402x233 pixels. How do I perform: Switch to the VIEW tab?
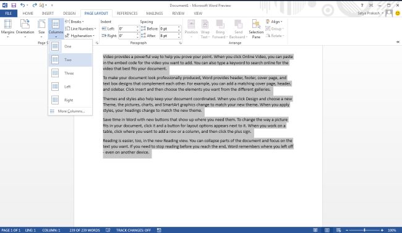coord(198,14)
